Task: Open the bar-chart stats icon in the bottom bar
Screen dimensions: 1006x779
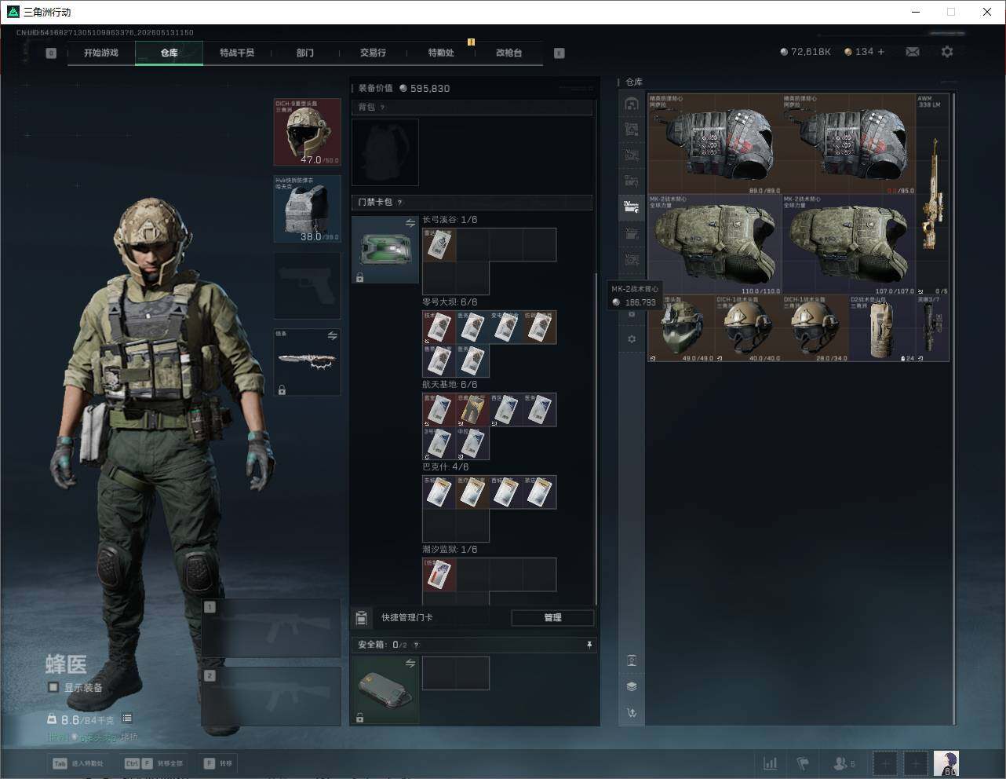Action: coord(771,763)
